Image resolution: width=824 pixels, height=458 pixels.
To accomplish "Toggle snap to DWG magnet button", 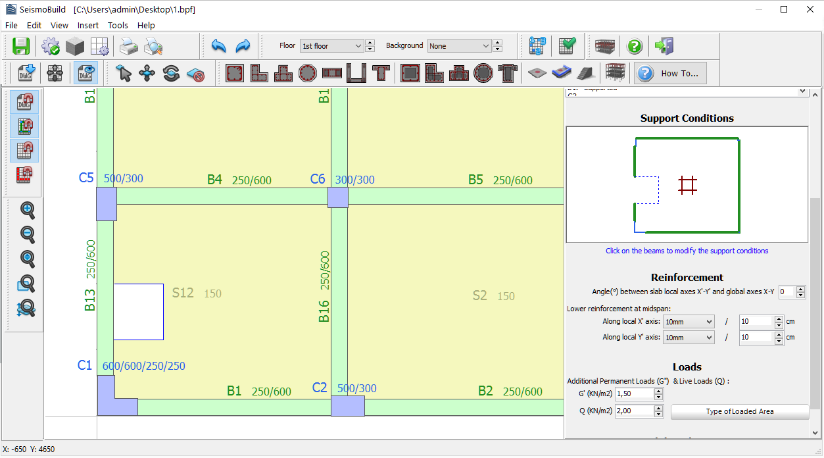I will pos(24,102).
